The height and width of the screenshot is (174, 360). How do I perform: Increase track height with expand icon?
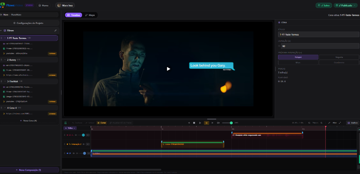click(x=340, y=123)
